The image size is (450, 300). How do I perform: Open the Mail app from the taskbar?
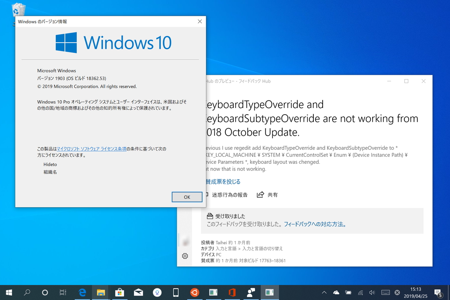(x=138, y=292)
